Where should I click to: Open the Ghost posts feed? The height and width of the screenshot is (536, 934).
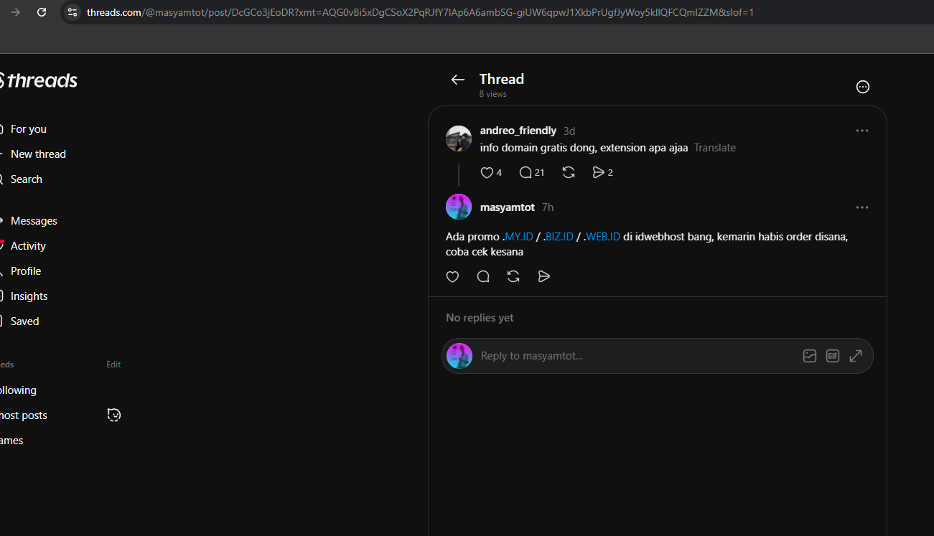pyautogui.click(x=24, y=415)
